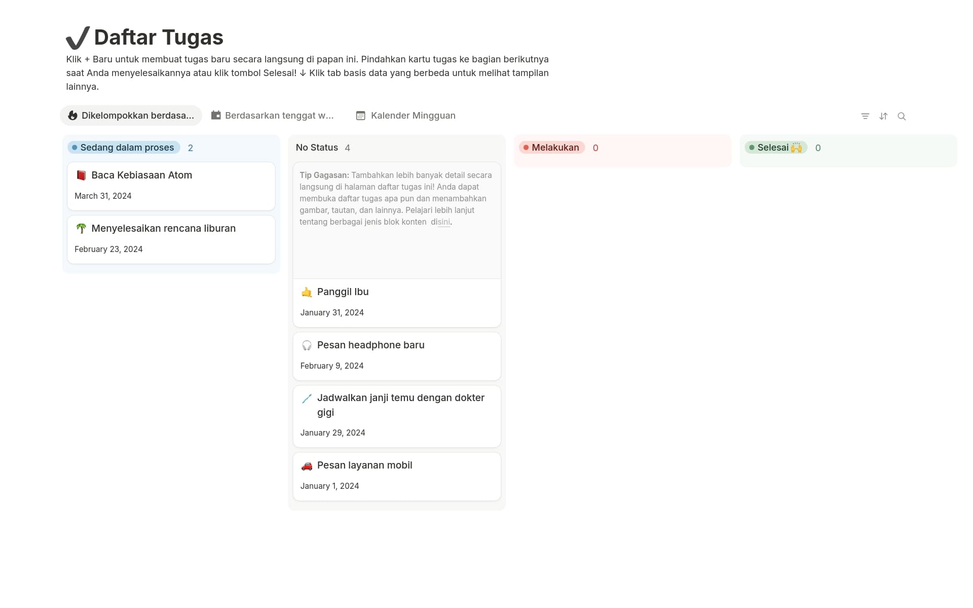The width and height of the screenshot is (973, 608).
Task: Open the Baca Kebiasaan Atom task
Action: click(141, 175)
